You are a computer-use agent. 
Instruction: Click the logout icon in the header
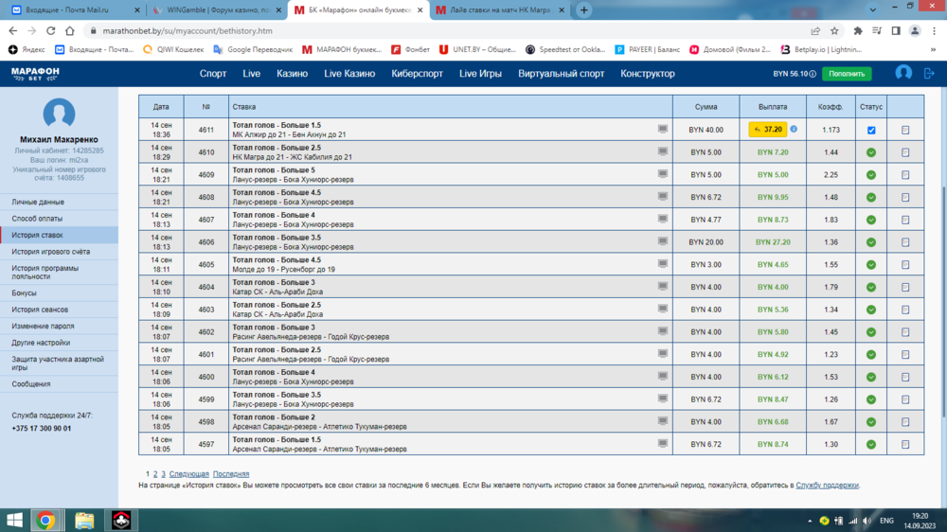tap(929, 73)
